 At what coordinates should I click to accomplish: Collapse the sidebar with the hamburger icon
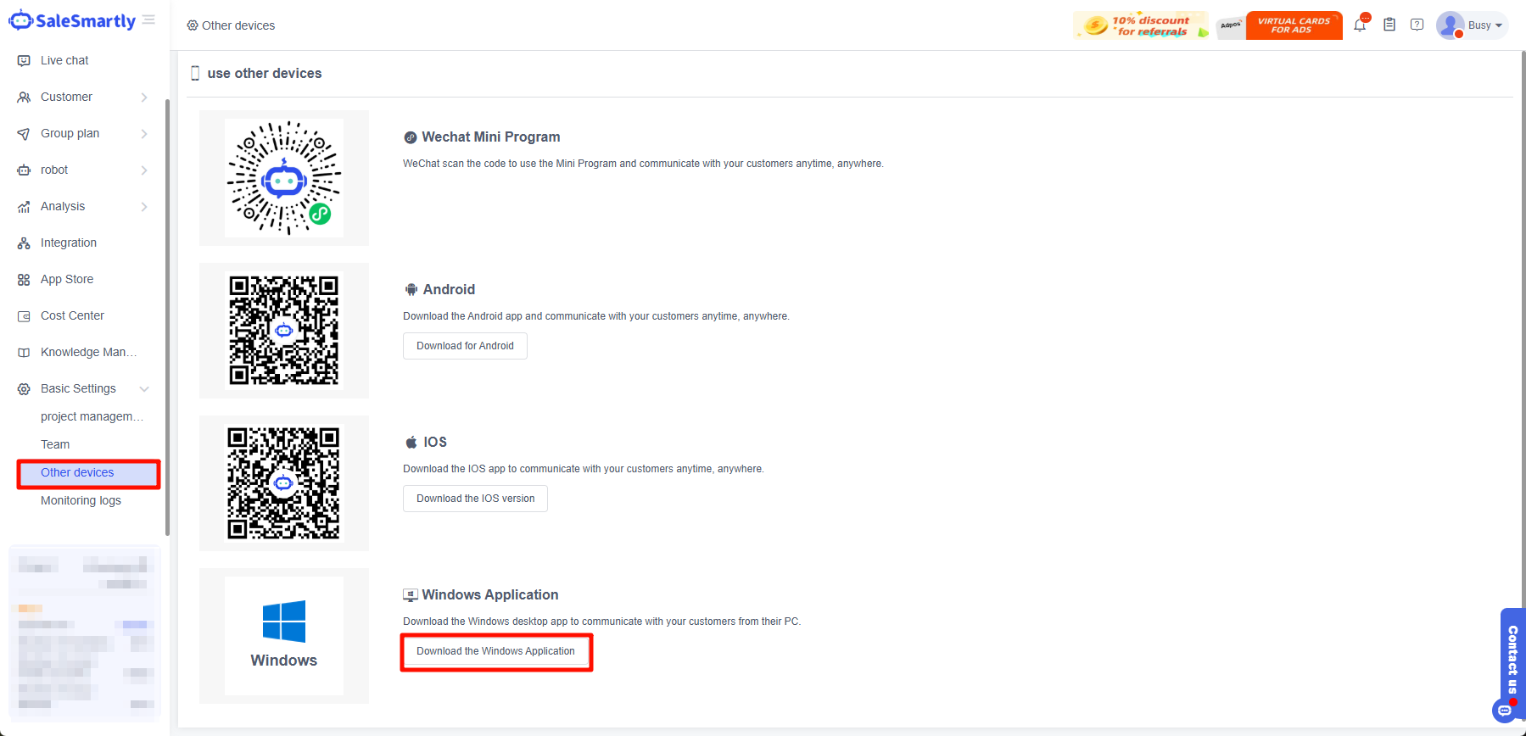pos(149,20)
